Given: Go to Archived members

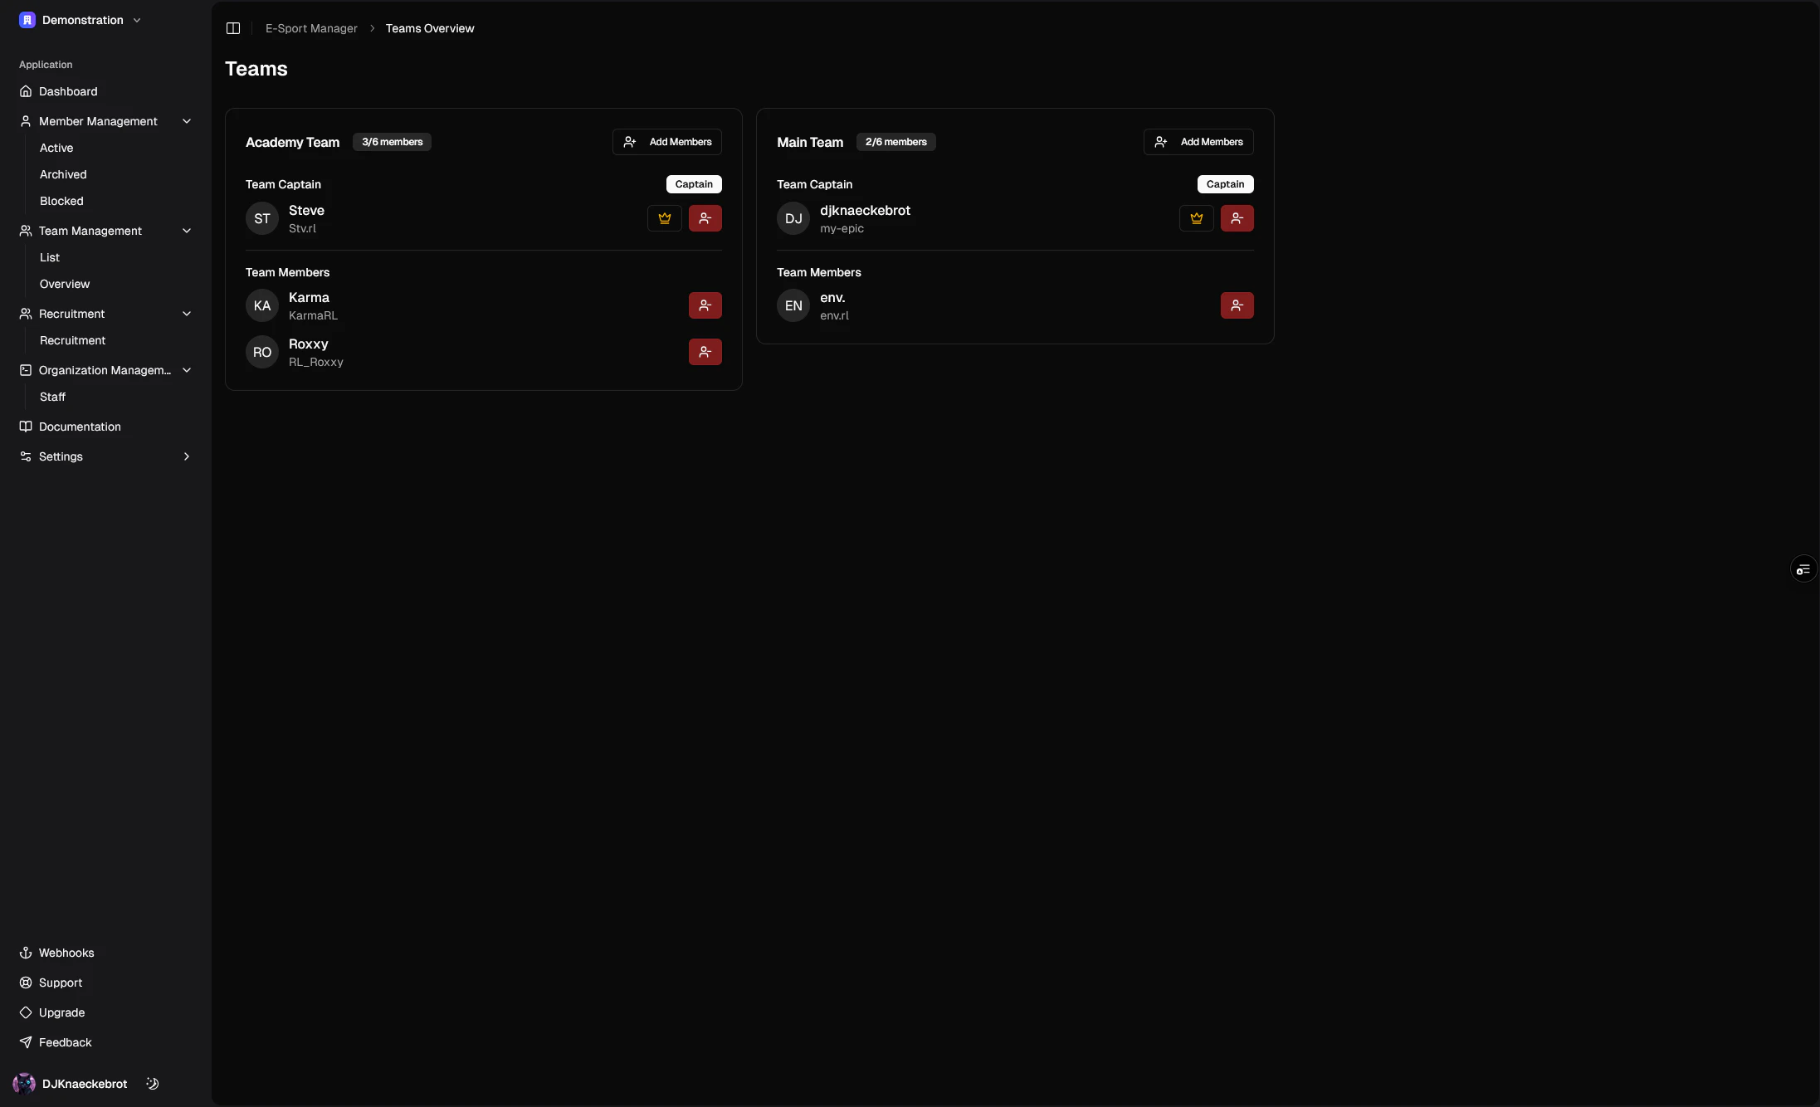Looking at the screenshot, I should point(63,174).
